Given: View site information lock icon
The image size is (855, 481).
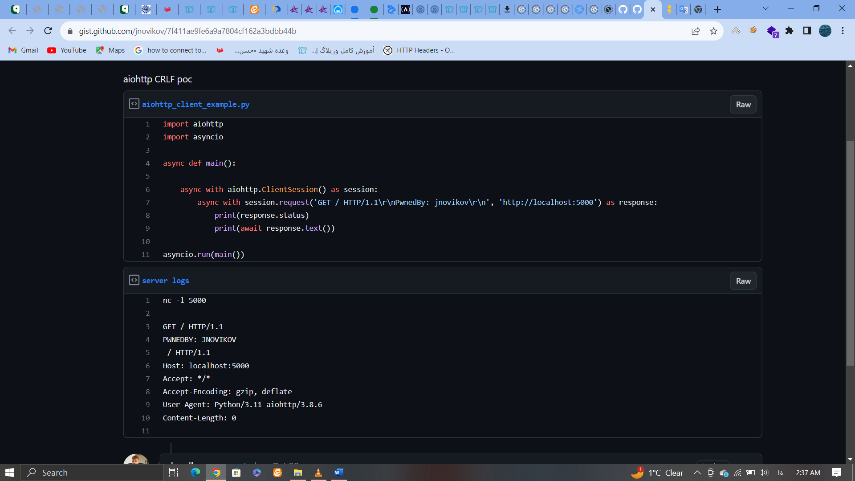Looking at the screenshot, I should point(70,31).
